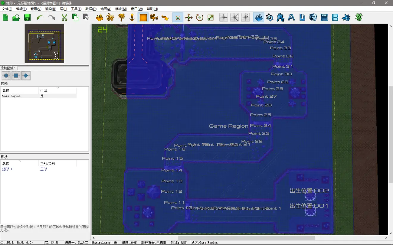Click the first grid symmetry icon
The image size is (393, 245).
[224, 18]
